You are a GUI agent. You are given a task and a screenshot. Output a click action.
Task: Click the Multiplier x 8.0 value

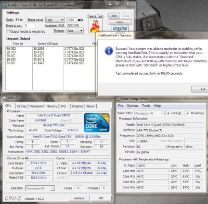coord(38,168)
